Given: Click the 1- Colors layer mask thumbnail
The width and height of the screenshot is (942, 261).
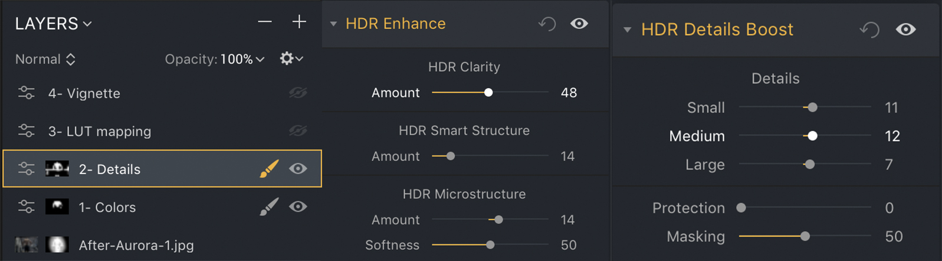Looking at the screenshot, I should pyautogui.click(x=57, y=207).
